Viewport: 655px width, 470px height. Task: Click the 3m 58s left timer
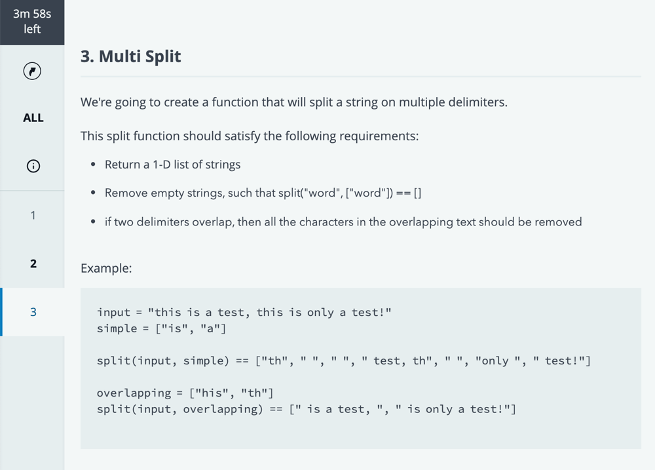pos(32,22)
